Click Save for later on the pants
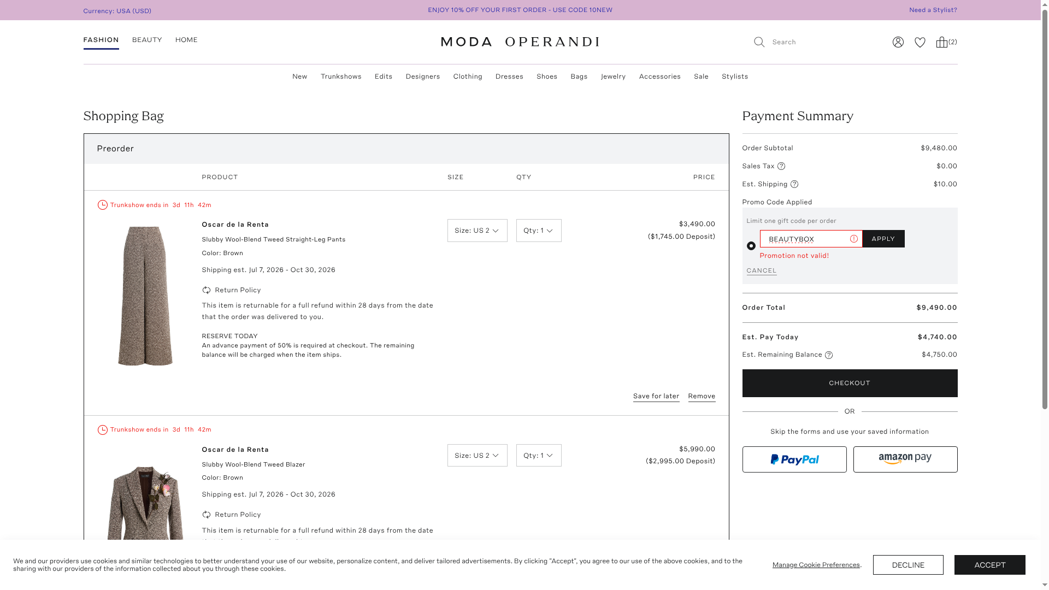Screen dimensions: 1049x590 656,396
